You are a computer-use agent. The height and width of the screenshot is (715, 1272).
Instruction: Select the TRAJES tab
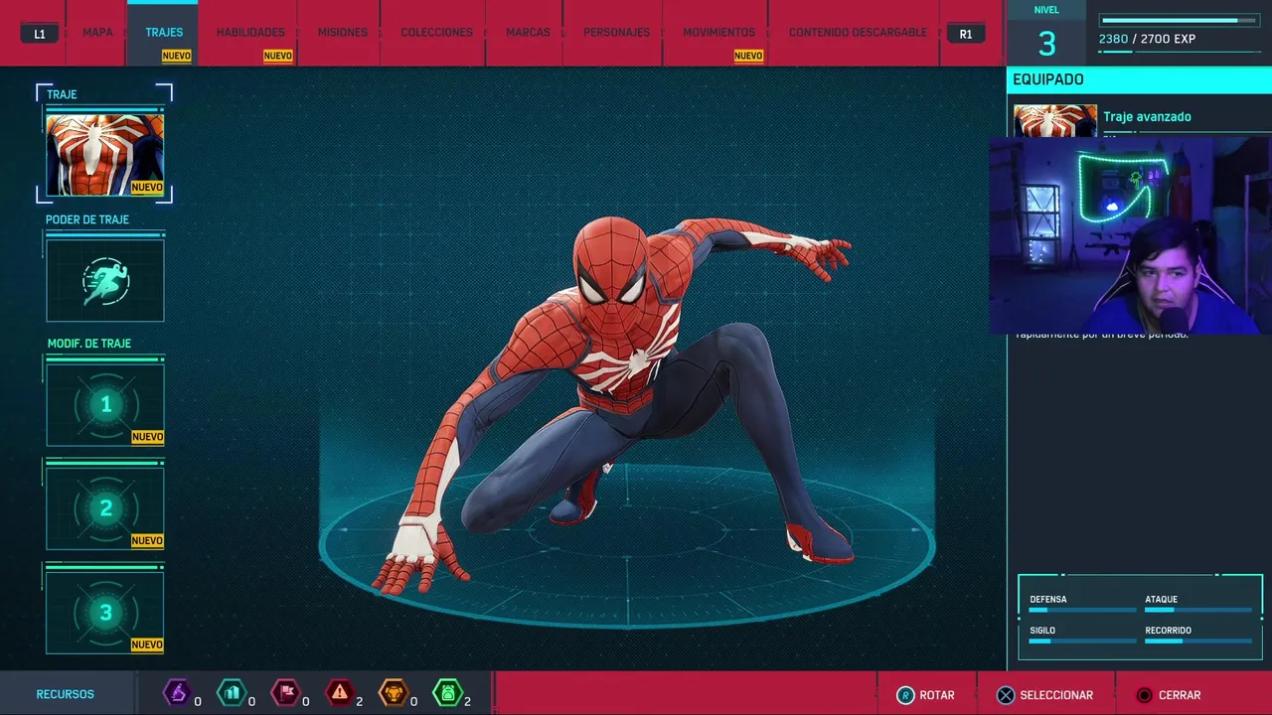point(164,33)
